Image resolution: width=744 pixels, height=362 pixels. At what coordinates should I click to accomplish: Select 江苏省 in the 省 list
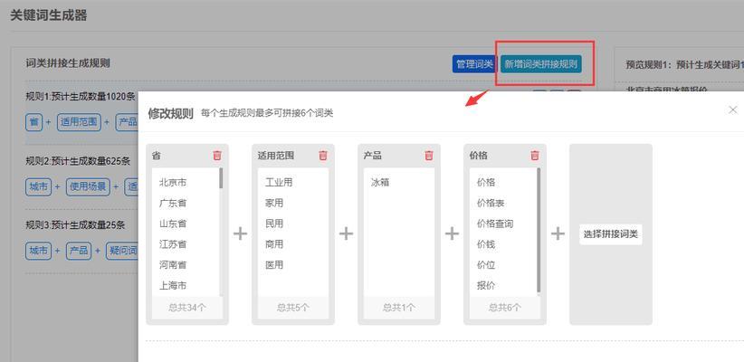coord(173,244)
